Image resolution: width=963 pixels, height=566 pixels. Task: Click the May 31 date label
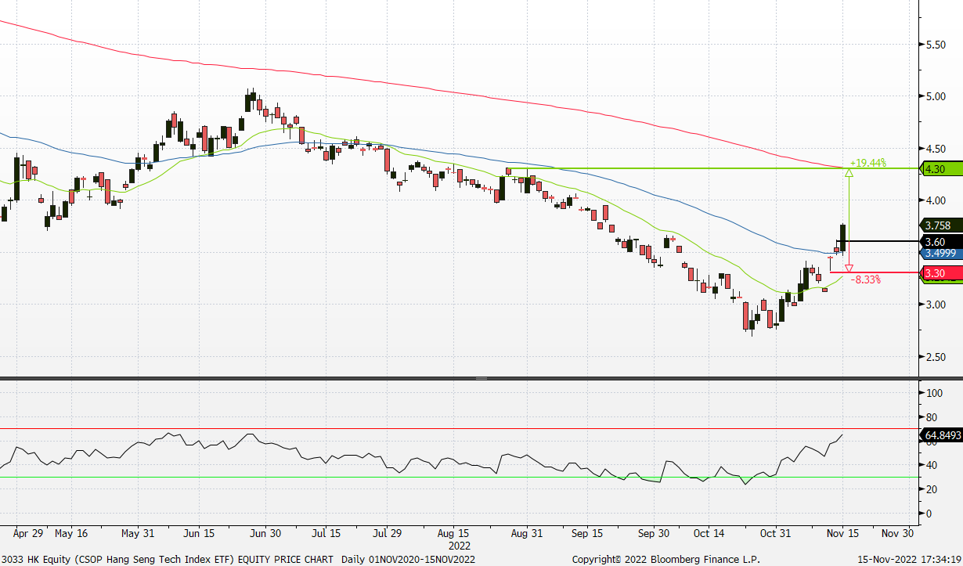pos(138,533)
